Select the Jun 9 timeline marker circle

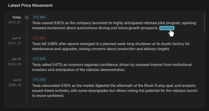tap(27, 80)
